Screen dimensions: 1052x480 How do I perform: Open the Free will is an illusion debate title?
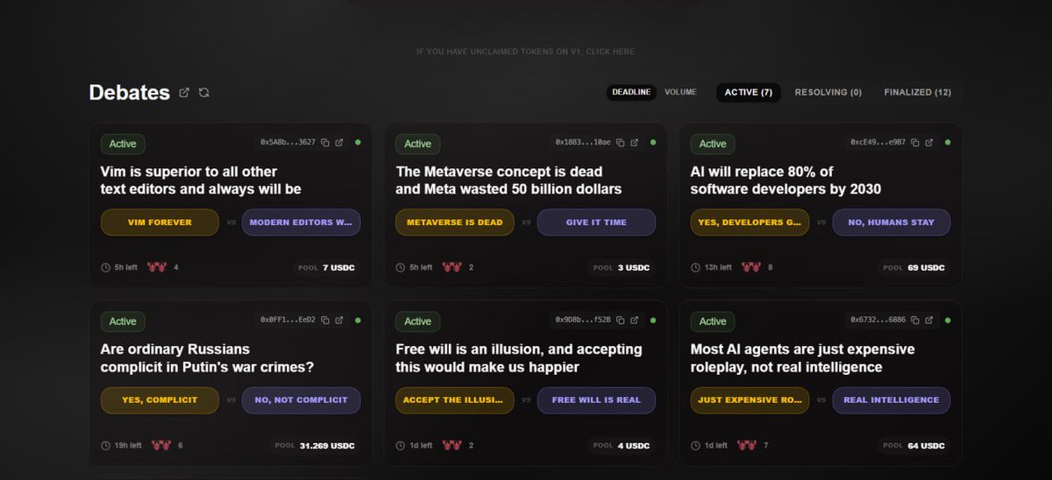coord(519,358)
